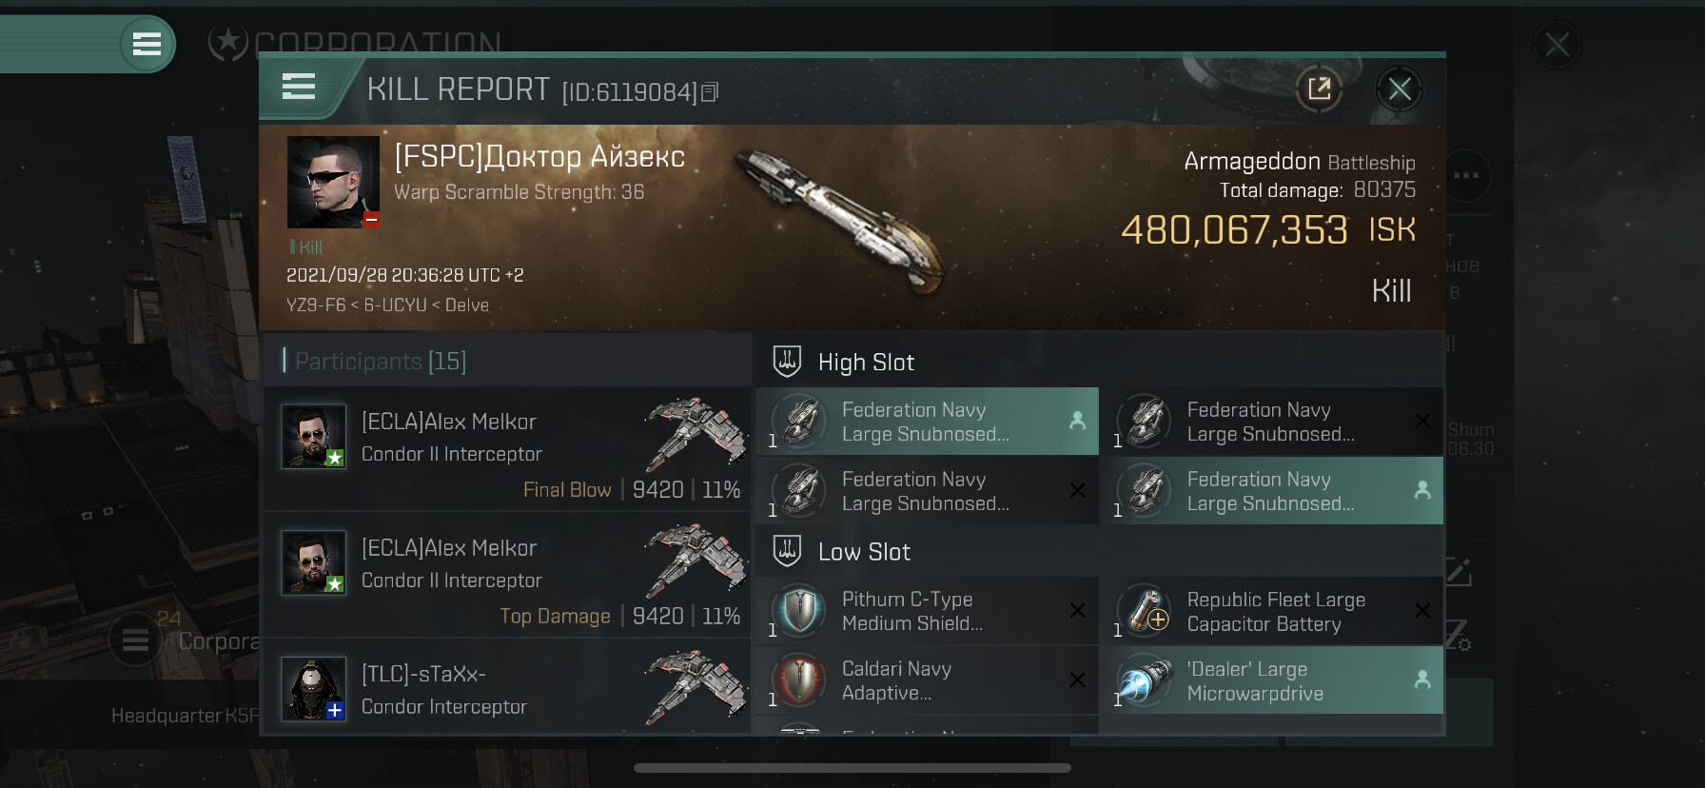Select destroyed Federation Navy Snubnosed top-right slot
This screenshot has width=1705, height=788.
coord(1271,422)
